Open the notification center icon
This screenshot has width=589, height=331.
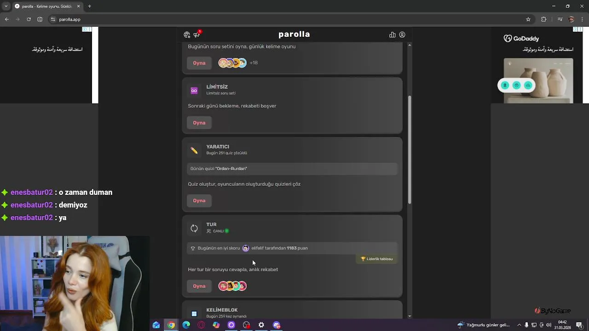pos(579,325)
